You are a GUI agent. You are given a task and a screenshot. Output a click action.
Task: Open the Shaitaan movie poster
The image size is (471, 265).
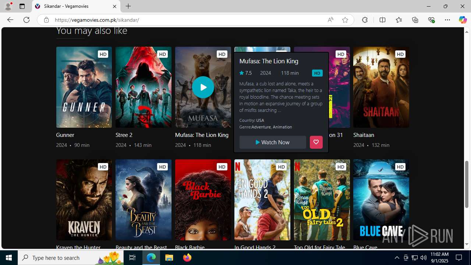point(381,87)
